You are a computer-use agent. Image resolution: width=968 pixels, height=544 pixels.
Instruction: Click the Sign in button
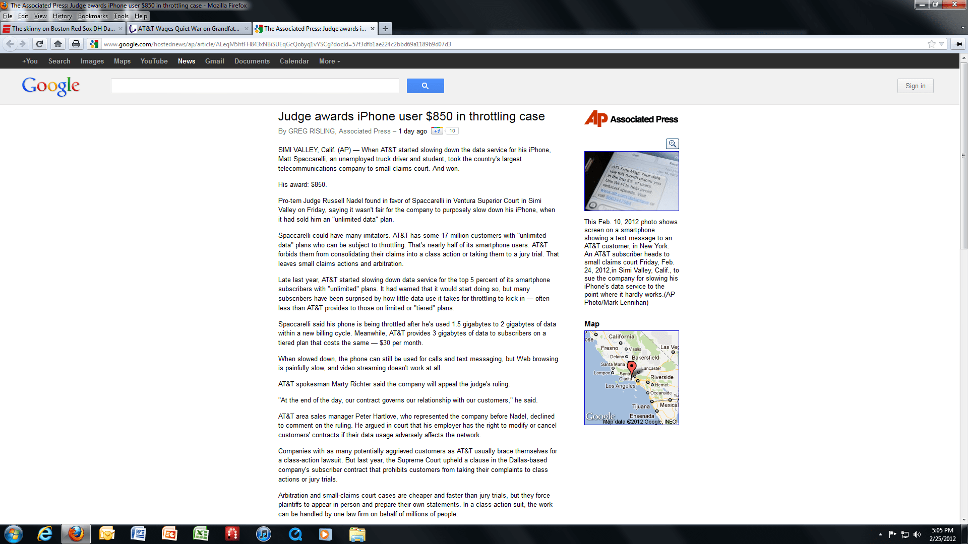click(915, 86)
